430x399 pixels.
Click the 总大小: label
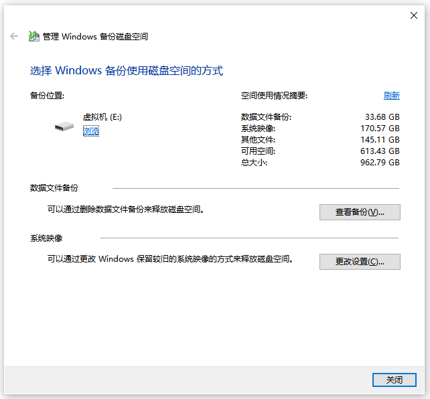tap(254, 163)
